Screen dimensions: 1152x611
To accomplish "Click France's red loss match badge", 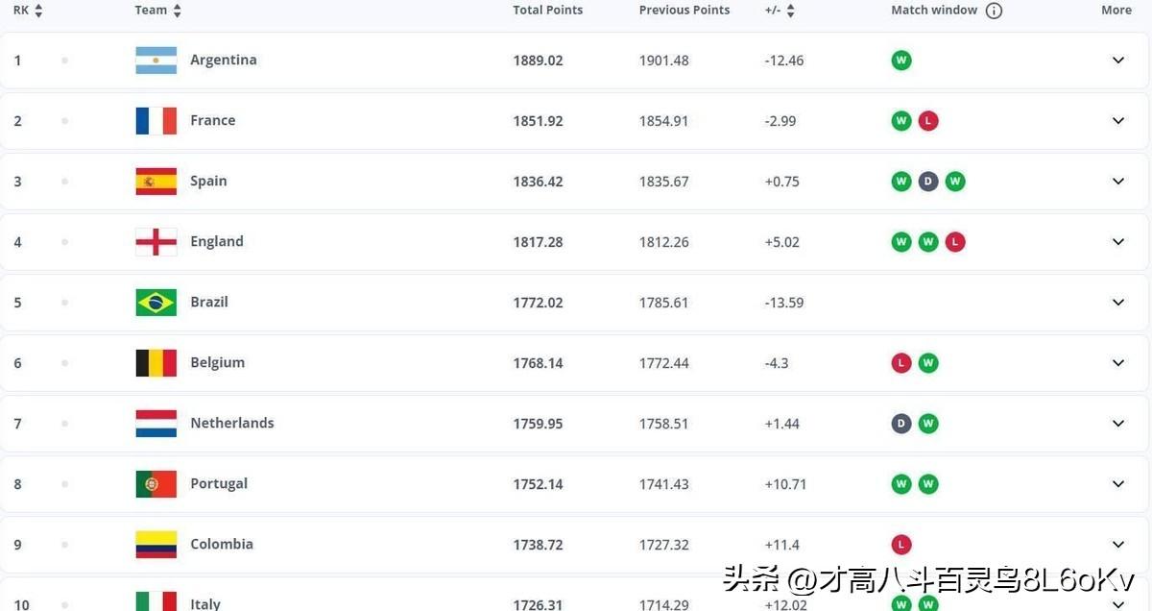I will tap(927, 121).
